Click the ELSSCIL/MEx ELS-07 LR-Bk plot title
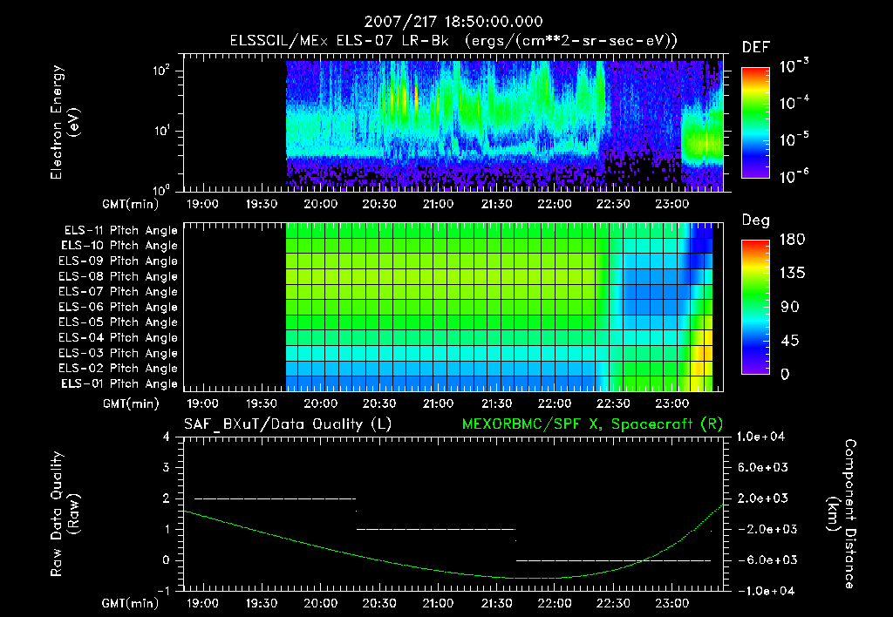 pyautogui.click(x=453, y=41)
